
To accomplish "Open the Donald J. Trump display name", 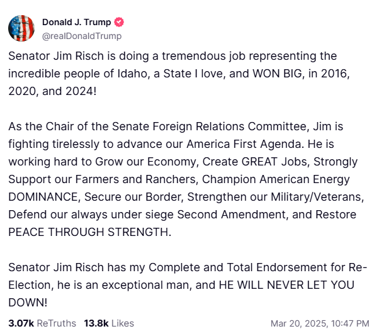I will pos(76,22).
